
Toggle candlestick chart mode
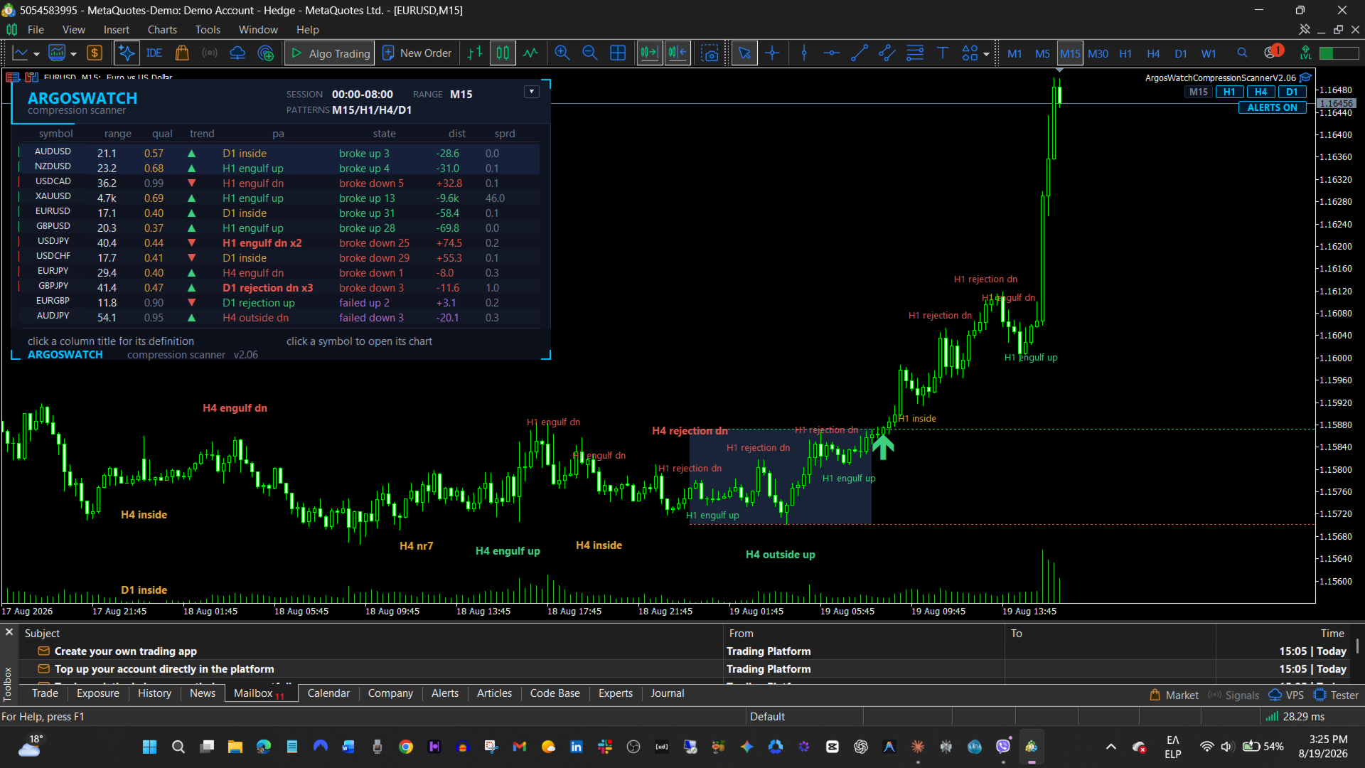[x=503, y=53]
